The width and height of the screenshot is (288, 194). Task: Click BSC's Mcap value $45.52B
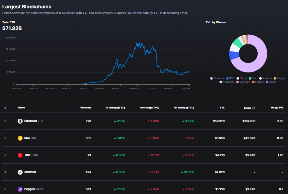point(250,138)
